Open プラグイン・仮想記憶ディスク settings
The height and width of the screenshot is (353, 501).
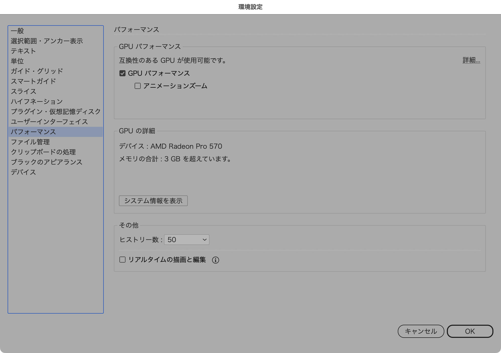(x=56, y=111)
